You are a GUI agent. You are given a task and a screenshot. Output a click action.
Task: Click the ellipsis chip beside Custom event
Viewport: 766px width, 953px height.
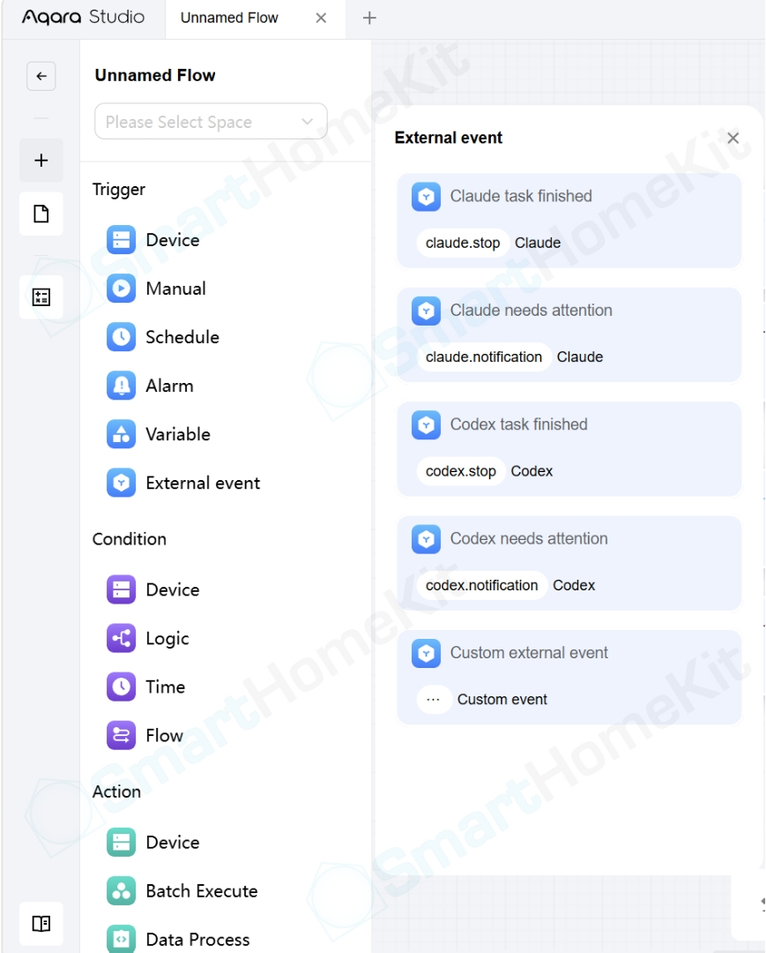[434, 700]
